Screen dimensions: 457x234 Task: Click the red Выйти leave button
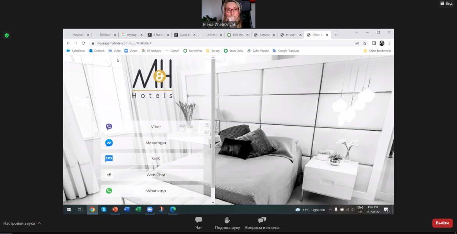[443, 223]
